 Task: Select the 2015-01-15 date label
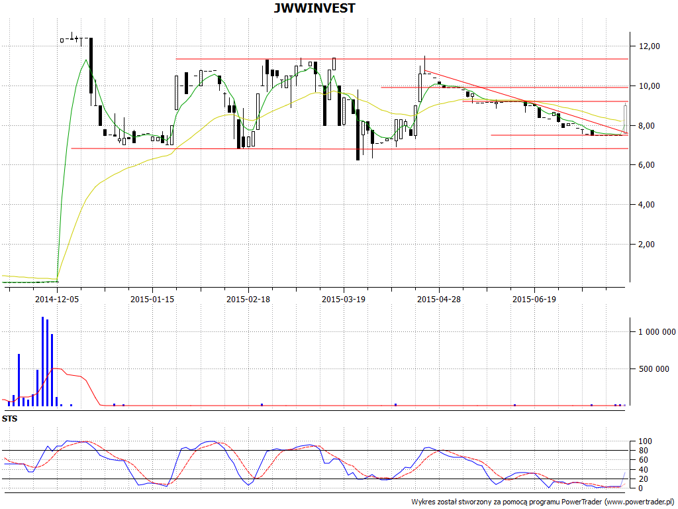[x=152, y=300]
